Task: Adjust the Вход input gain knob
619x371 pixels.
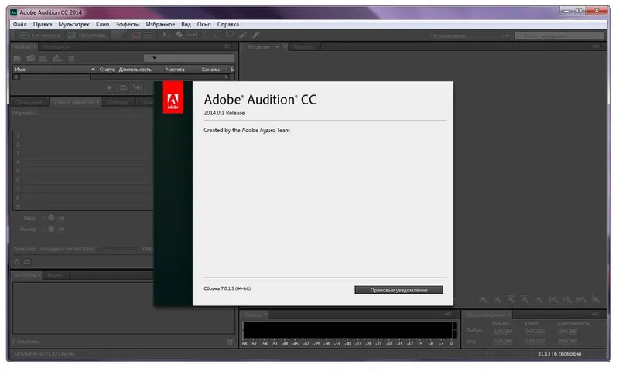Action: [x=51, y=218]
